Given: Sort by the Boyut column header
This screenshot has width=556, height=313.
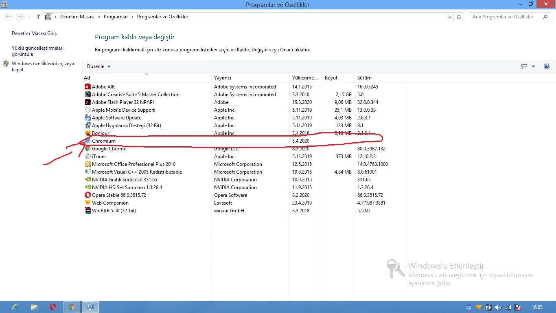Looking at the screenshot, I should [338, 78].
